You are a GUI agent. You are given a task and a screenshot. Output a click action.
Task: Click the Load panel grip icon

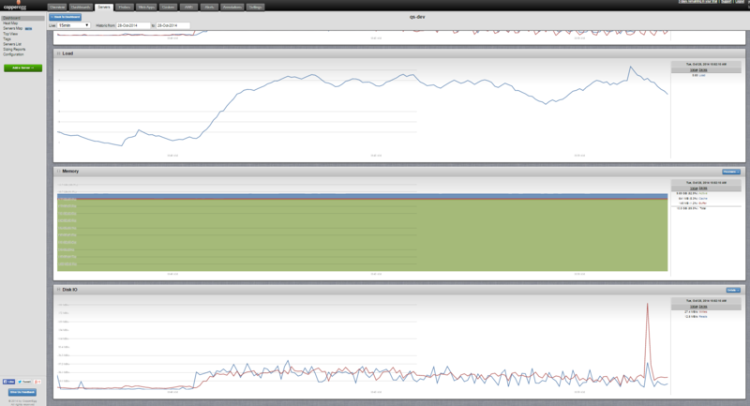pos(59,53)
